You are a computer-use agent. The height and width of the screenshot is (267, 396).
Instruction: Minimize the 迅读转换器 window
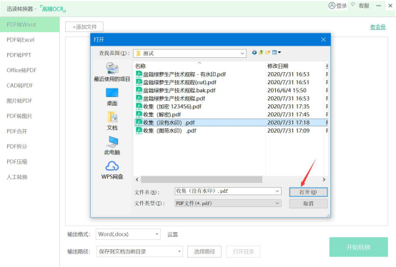(379, 6)
